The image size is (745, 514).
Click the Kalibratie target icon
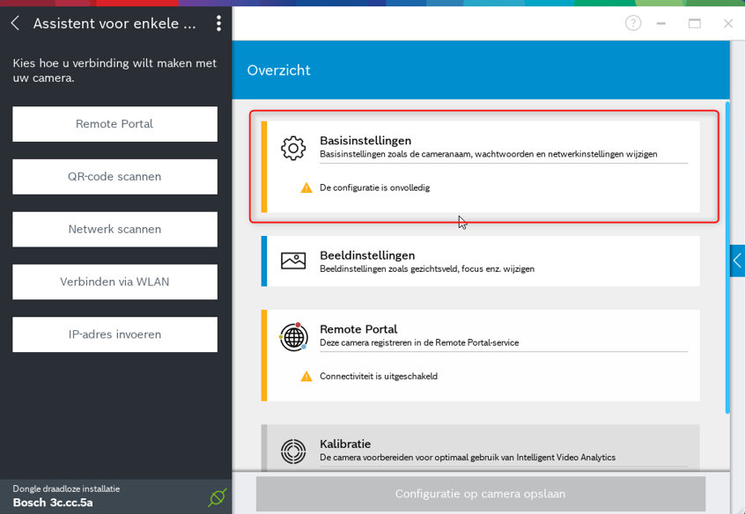293,451
